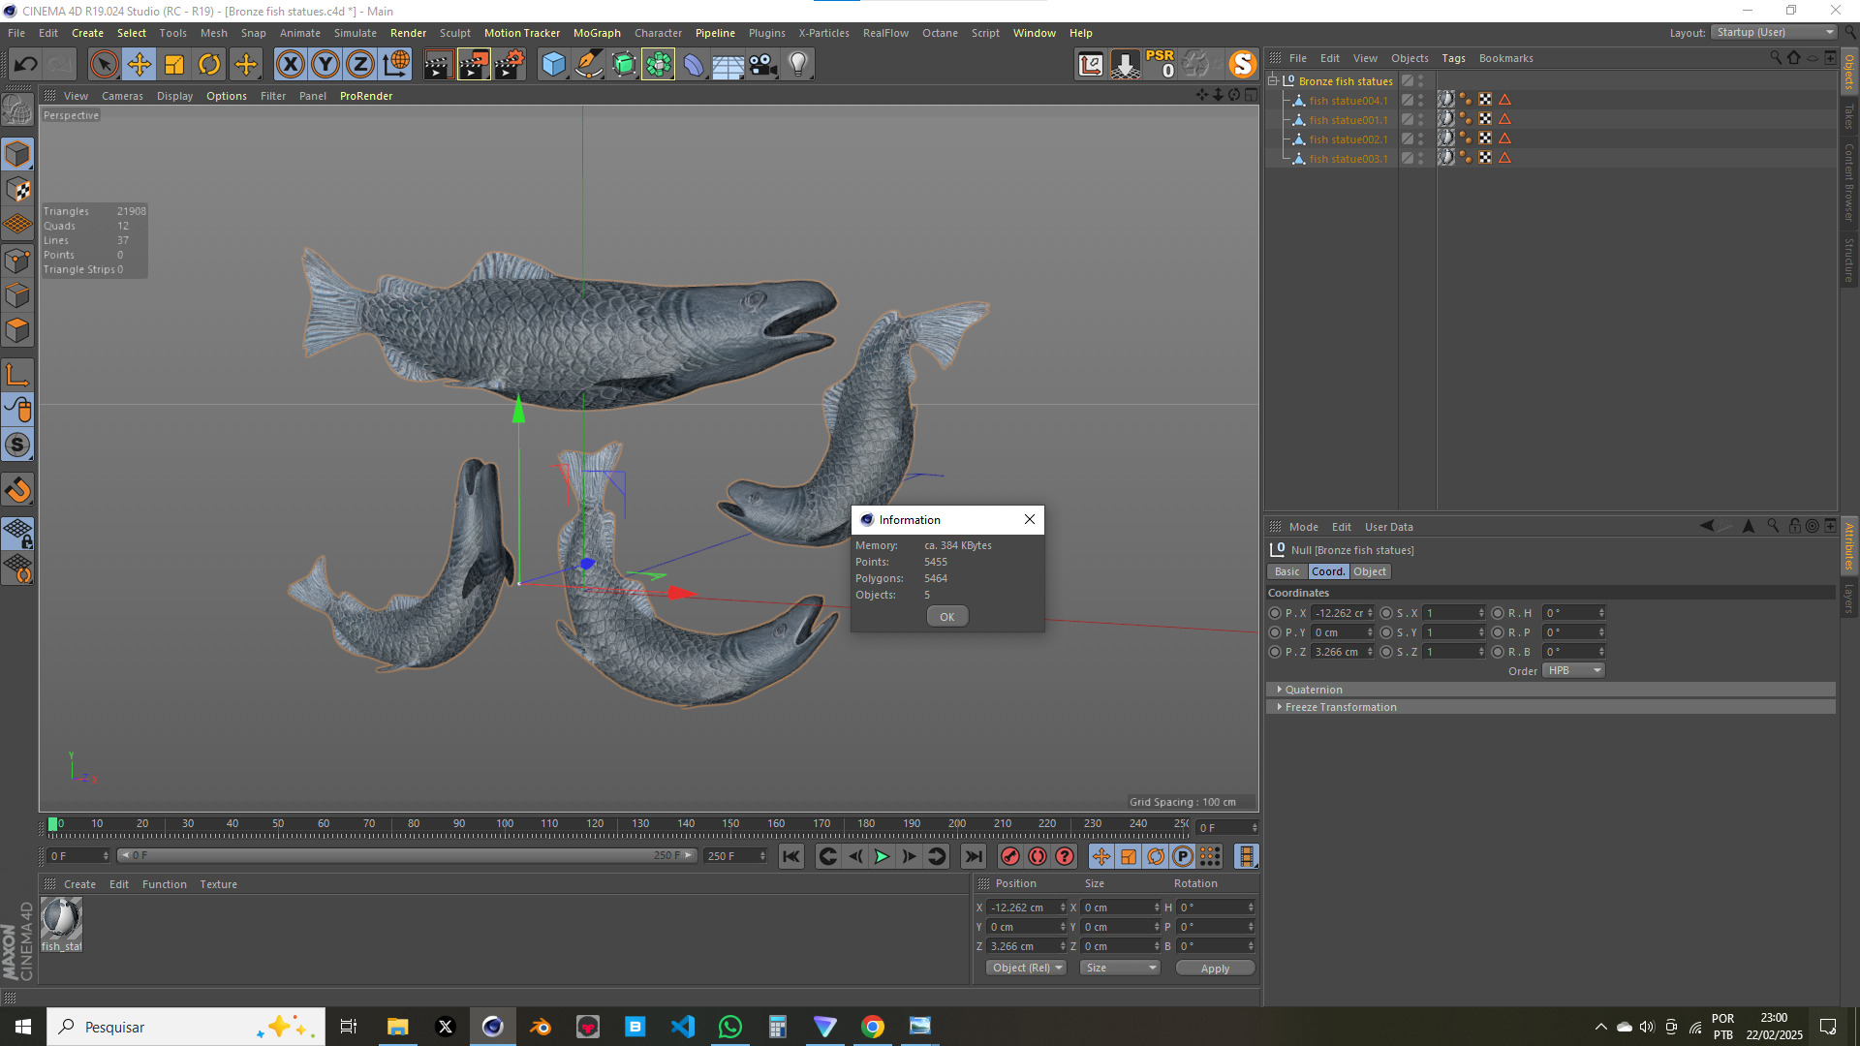Click frame 100 on the timeline
Viewport: 1860px width, 1046px height.
click(x=505, y=824)
